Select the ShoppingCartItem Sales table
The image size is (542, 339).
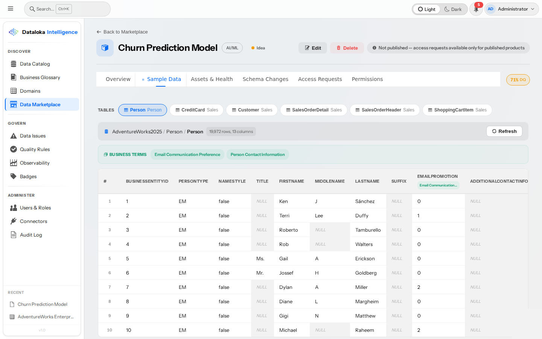457,110
